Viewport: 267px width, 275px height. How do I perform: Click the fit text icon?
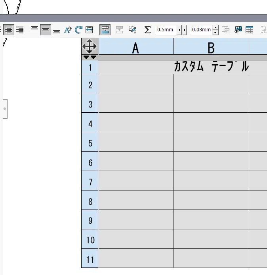tap(89, 30)
